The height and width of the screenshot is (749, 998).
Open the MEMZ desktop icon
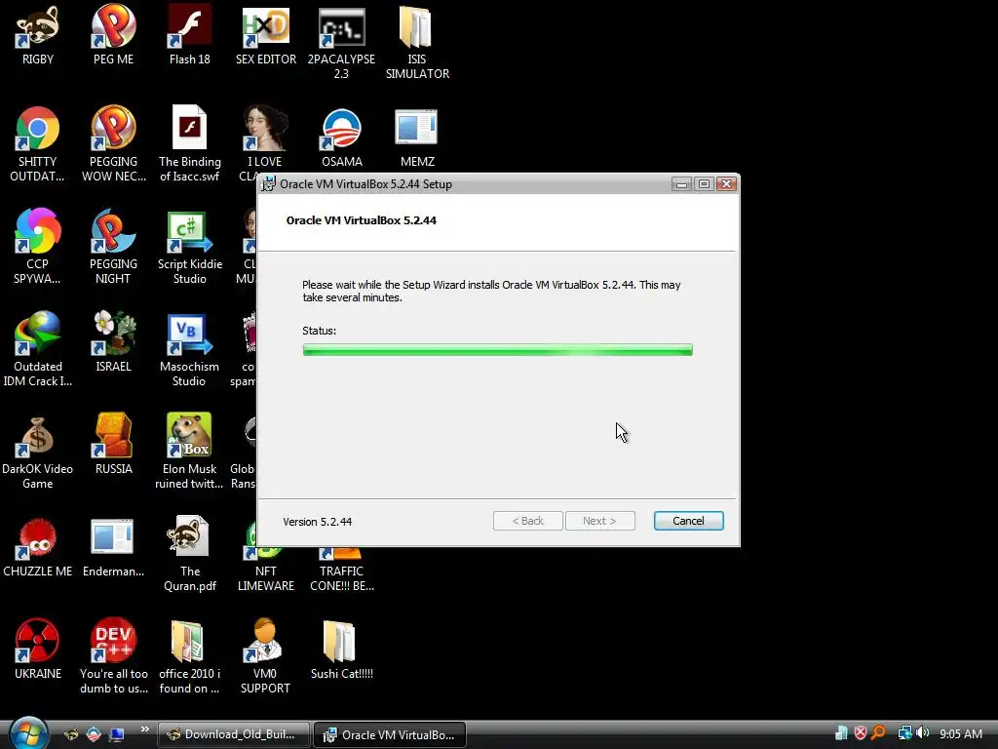pos(417,138)
